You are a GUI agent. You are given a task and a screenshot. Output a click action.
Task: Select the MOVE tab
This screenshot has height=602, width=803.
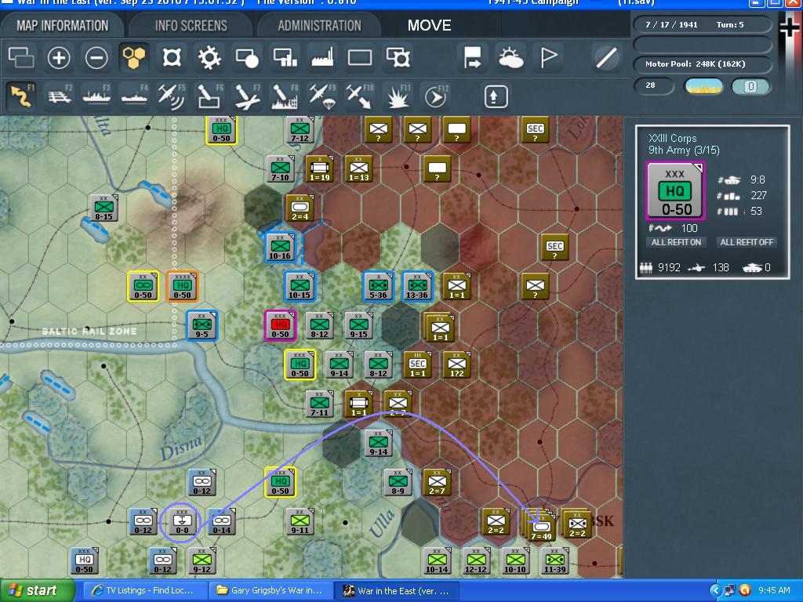coord(429,25)
